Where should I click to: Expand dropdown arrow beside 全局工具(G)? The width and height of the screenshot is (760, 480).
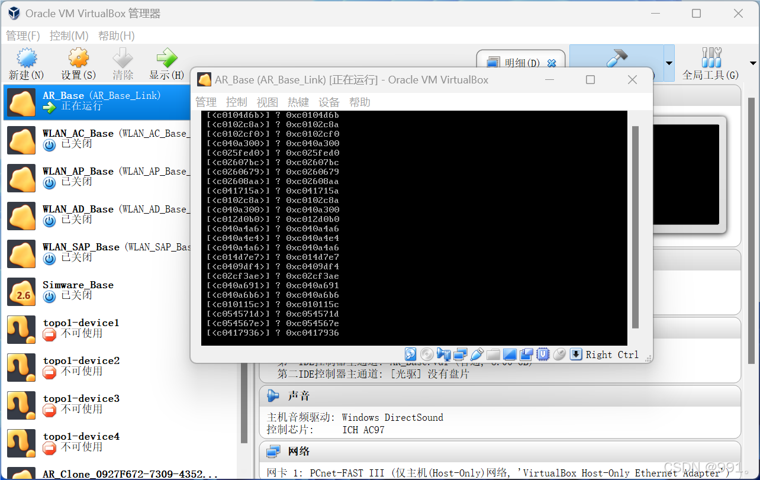[x=753, y=63]
